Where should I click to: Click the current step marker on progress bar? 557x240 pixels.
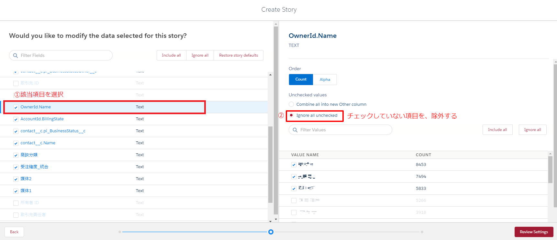click(x=271, y=232)
